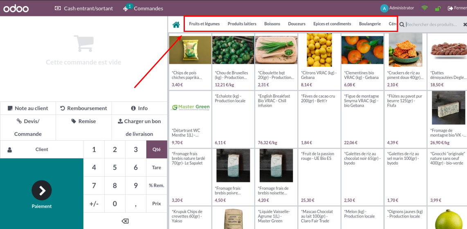Select the Boissons category
Viewport: 467px width, 229px height.
[272, 24]
